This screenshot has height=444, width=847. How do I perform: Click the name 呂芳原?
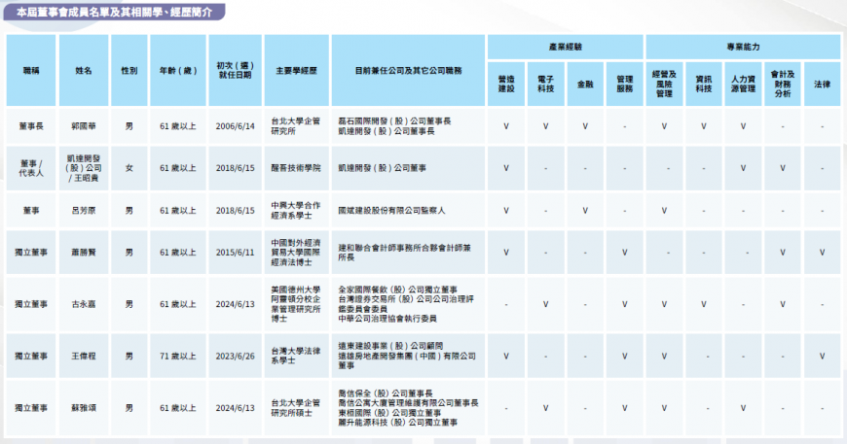[x=84, y=211]
